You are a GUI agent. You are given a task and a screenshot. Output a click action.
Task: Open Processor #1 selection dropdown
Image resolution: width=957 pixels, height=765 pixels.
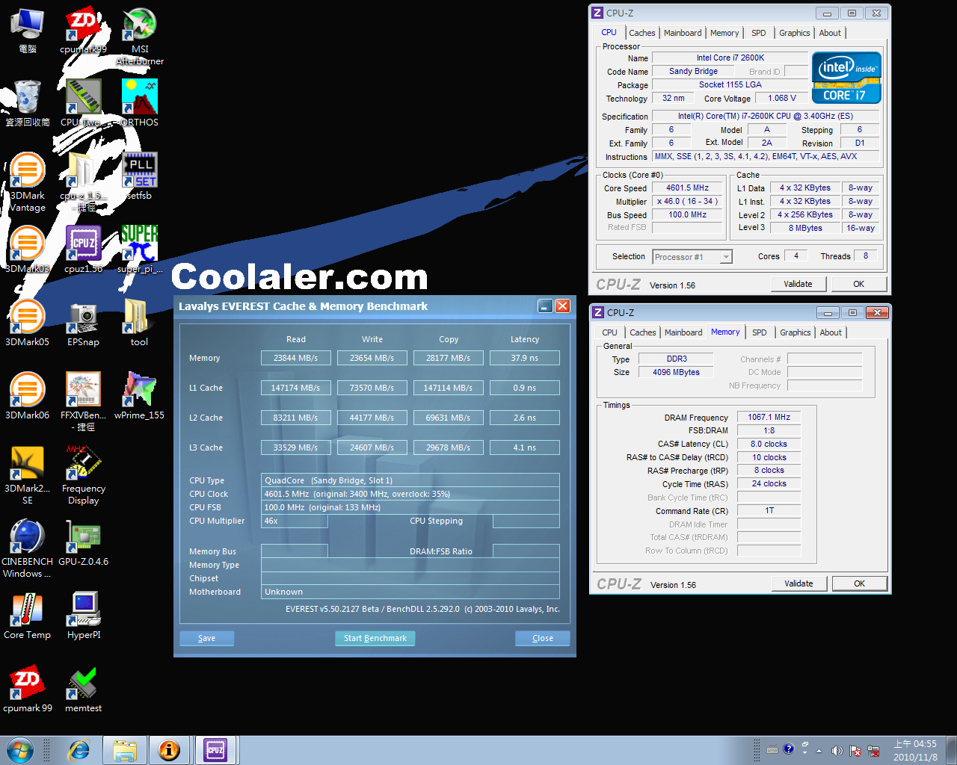coord(692,257)
